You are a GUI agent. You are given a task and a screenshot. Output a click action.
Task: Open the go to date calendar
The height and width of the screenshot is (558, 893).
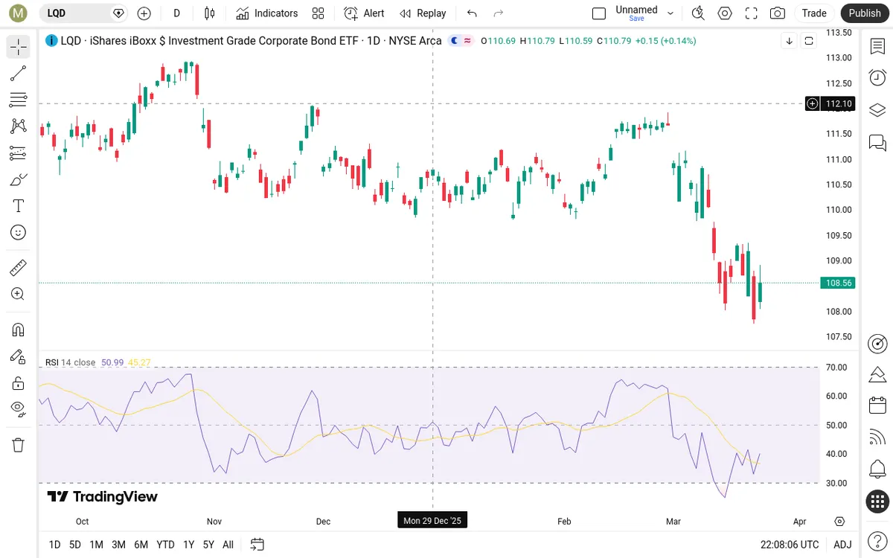point(257,545)
